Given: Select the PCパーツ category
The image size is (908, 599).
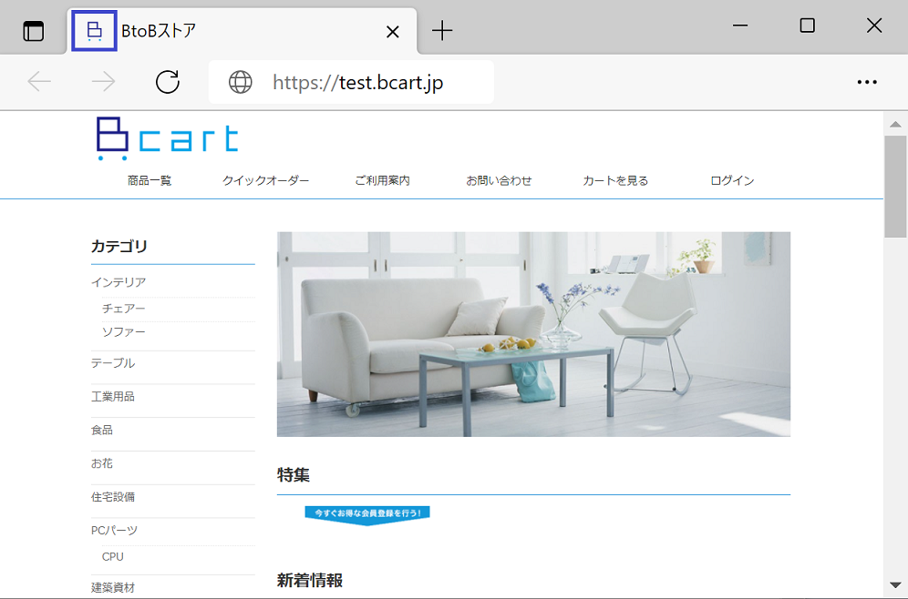Looking at the screenshot, I should (x=114, y=530).
